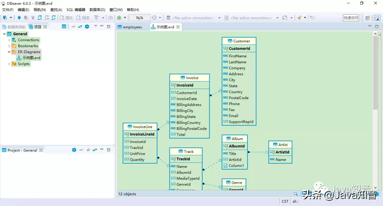The image size is (383, 206).
Task: Click the zh locale status indicator
Action: (295, 201)
